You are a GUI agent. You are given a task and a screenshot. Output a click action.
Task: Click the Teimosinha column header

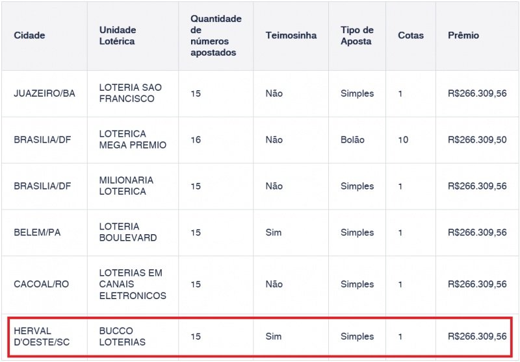(x=291, y=36)
